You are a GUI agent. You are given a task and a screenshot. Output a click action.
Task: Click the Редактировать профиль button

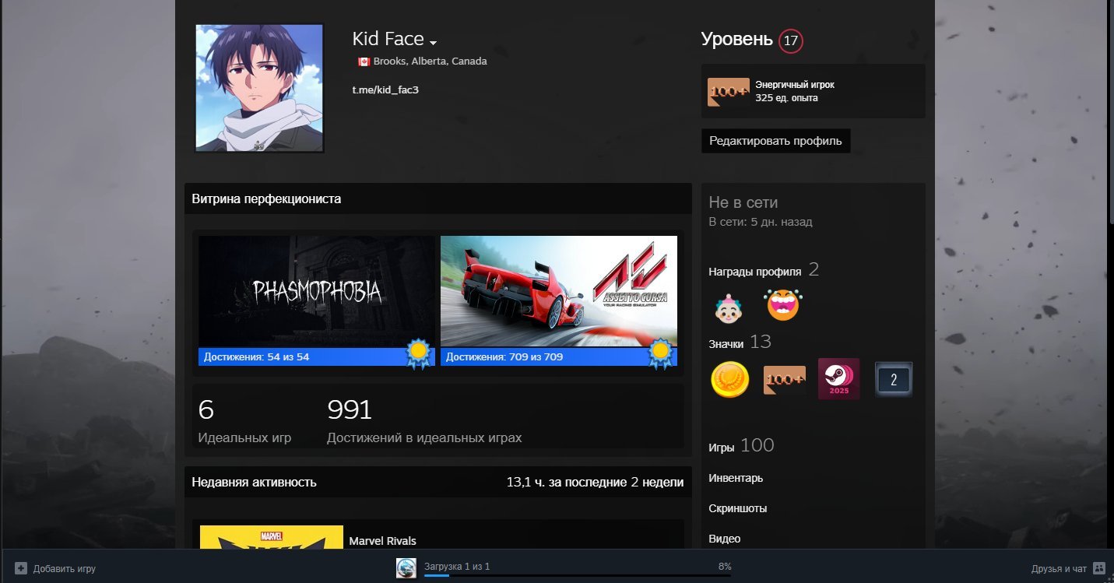pos(775,141)
